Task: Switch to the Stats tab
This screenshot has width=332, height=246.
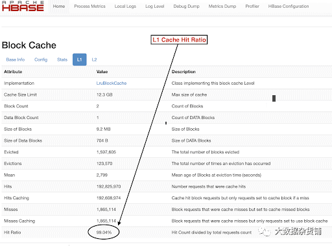Action: (x=62, y=60)
